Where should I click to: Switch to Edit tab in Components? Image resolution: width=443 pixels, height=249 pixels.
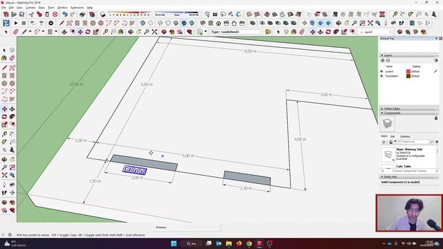coord(392,136)
